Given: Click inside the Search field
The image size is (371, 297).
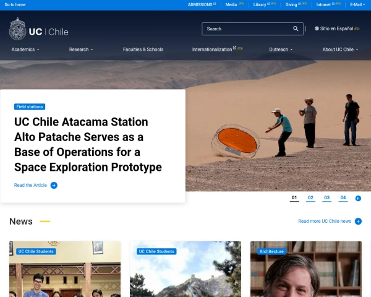Looking at the screenshot, I should pyautogui.click(x=252, y=29).
